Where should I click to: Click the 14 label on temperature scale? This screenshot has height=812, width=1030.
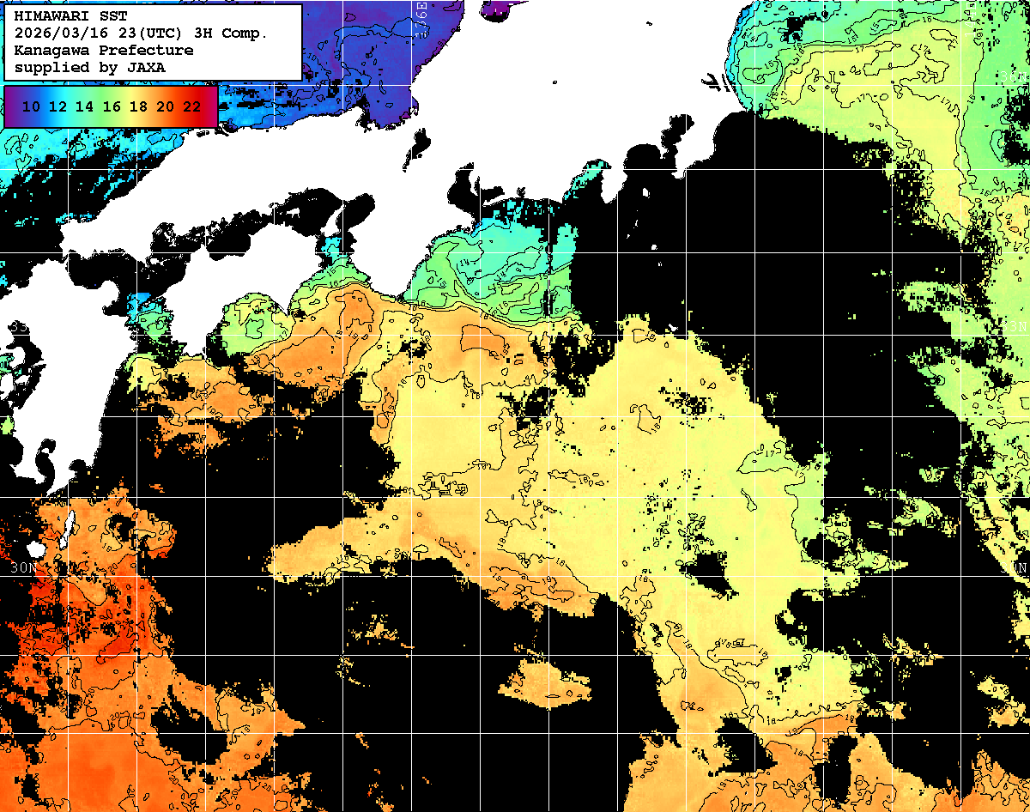[x=84, y=106]
